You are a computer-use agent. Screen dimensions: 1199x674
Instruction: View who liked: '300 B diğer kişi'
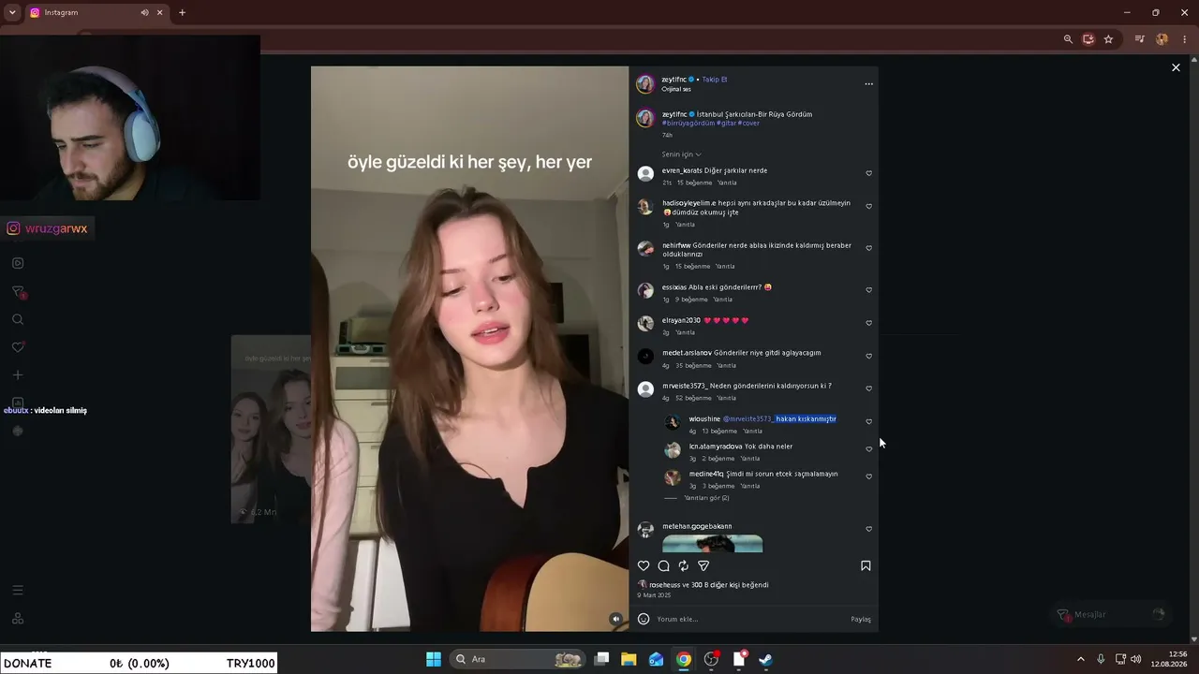pyautogui.click(x=730, y=585)
